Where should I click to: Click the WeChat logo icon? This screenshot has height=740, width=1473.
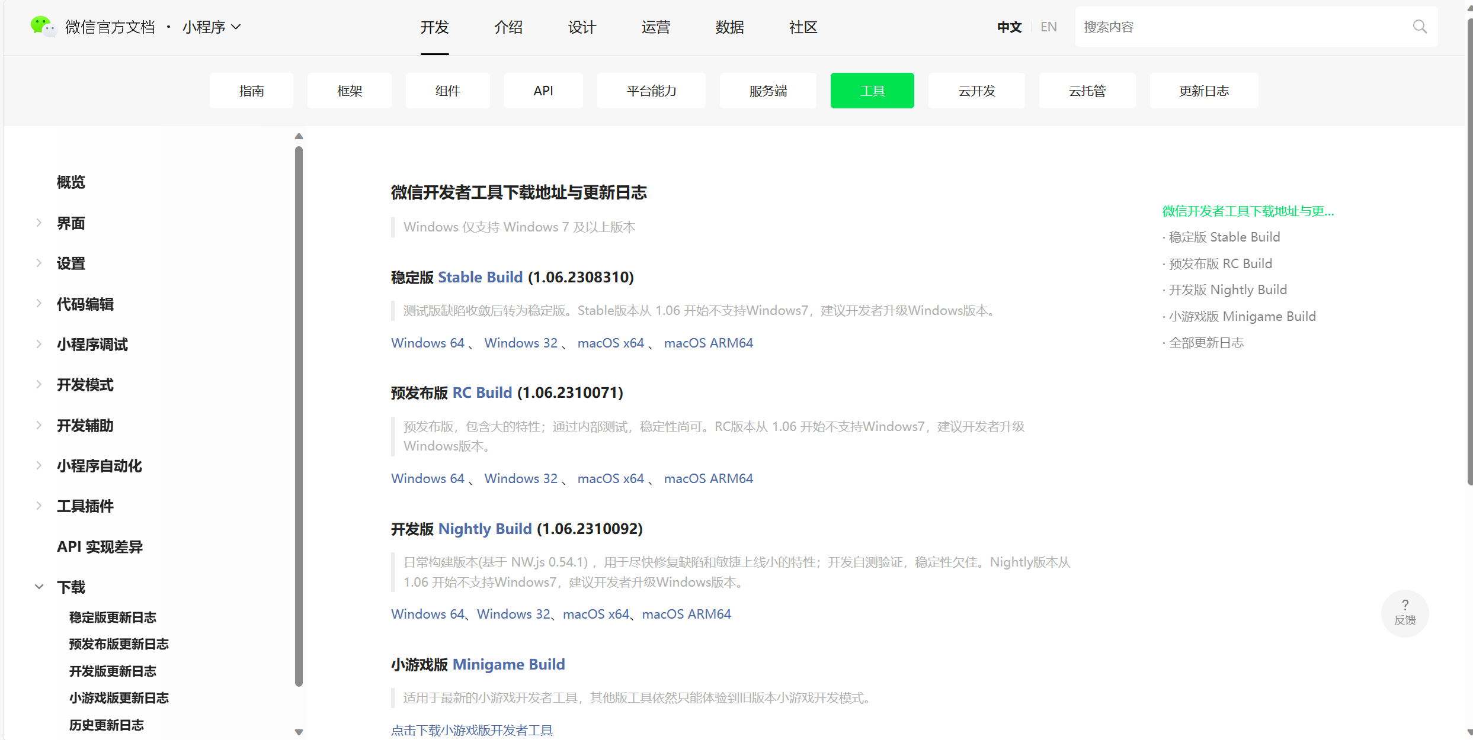(x=43, y=27)
